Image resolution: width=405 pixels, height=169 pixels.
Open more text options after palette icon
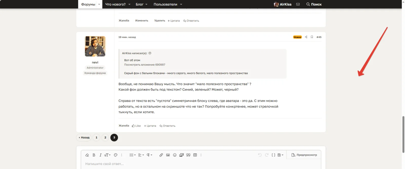(x=121, y=155)
